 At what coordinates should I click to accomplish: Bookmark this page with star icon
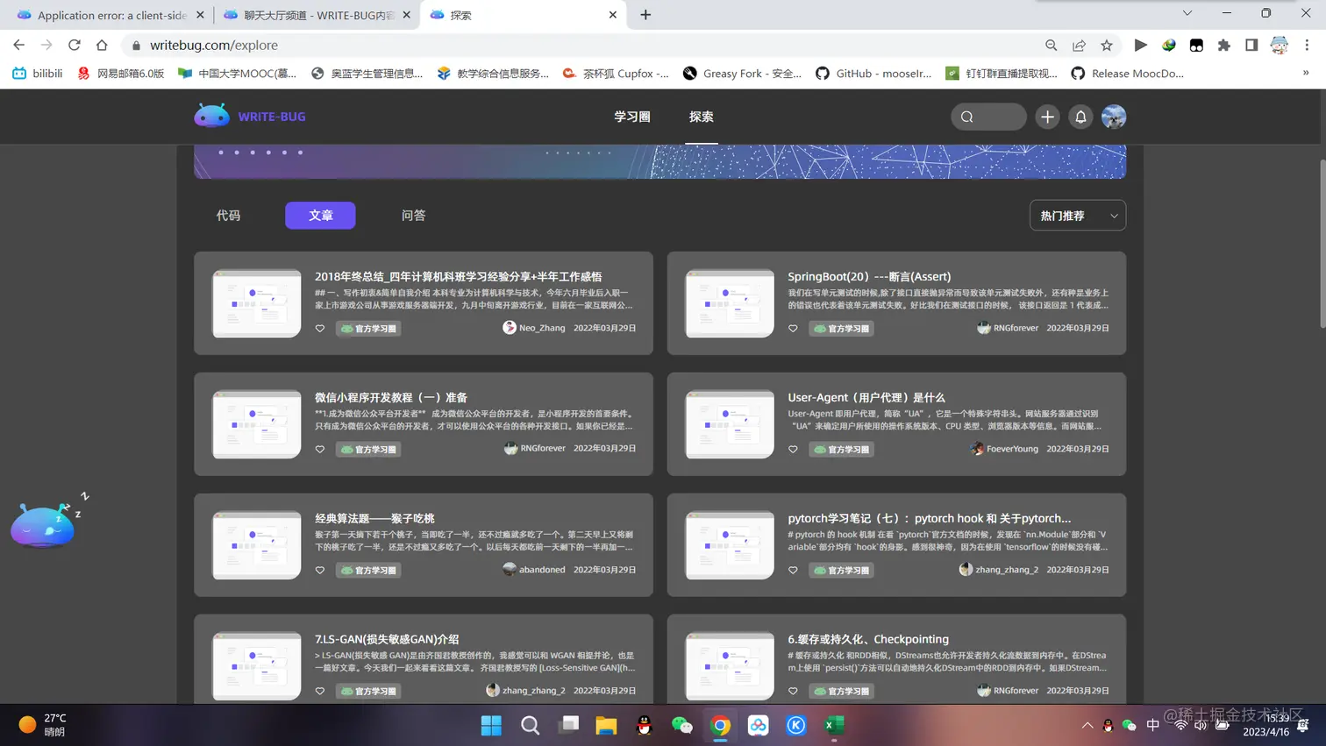[x=1107, y=45]
